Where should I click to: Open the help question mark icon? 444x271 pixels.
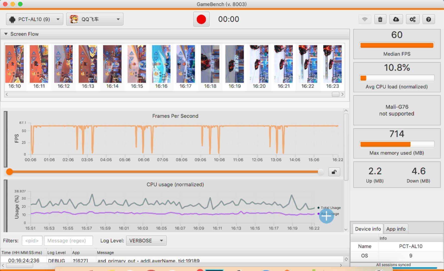(428, 19)
